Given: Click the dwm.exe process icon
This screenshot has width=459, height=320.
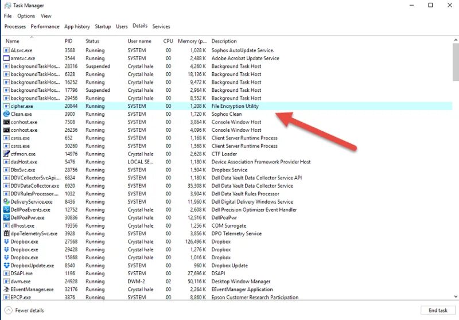Looking at the screenshot, I should (6, 282).
